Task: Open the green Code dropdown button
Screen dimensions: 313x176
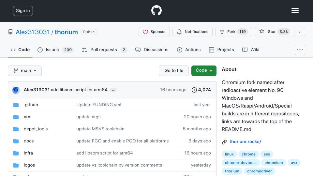Action: pyautogui.click(x=204, y=71)
